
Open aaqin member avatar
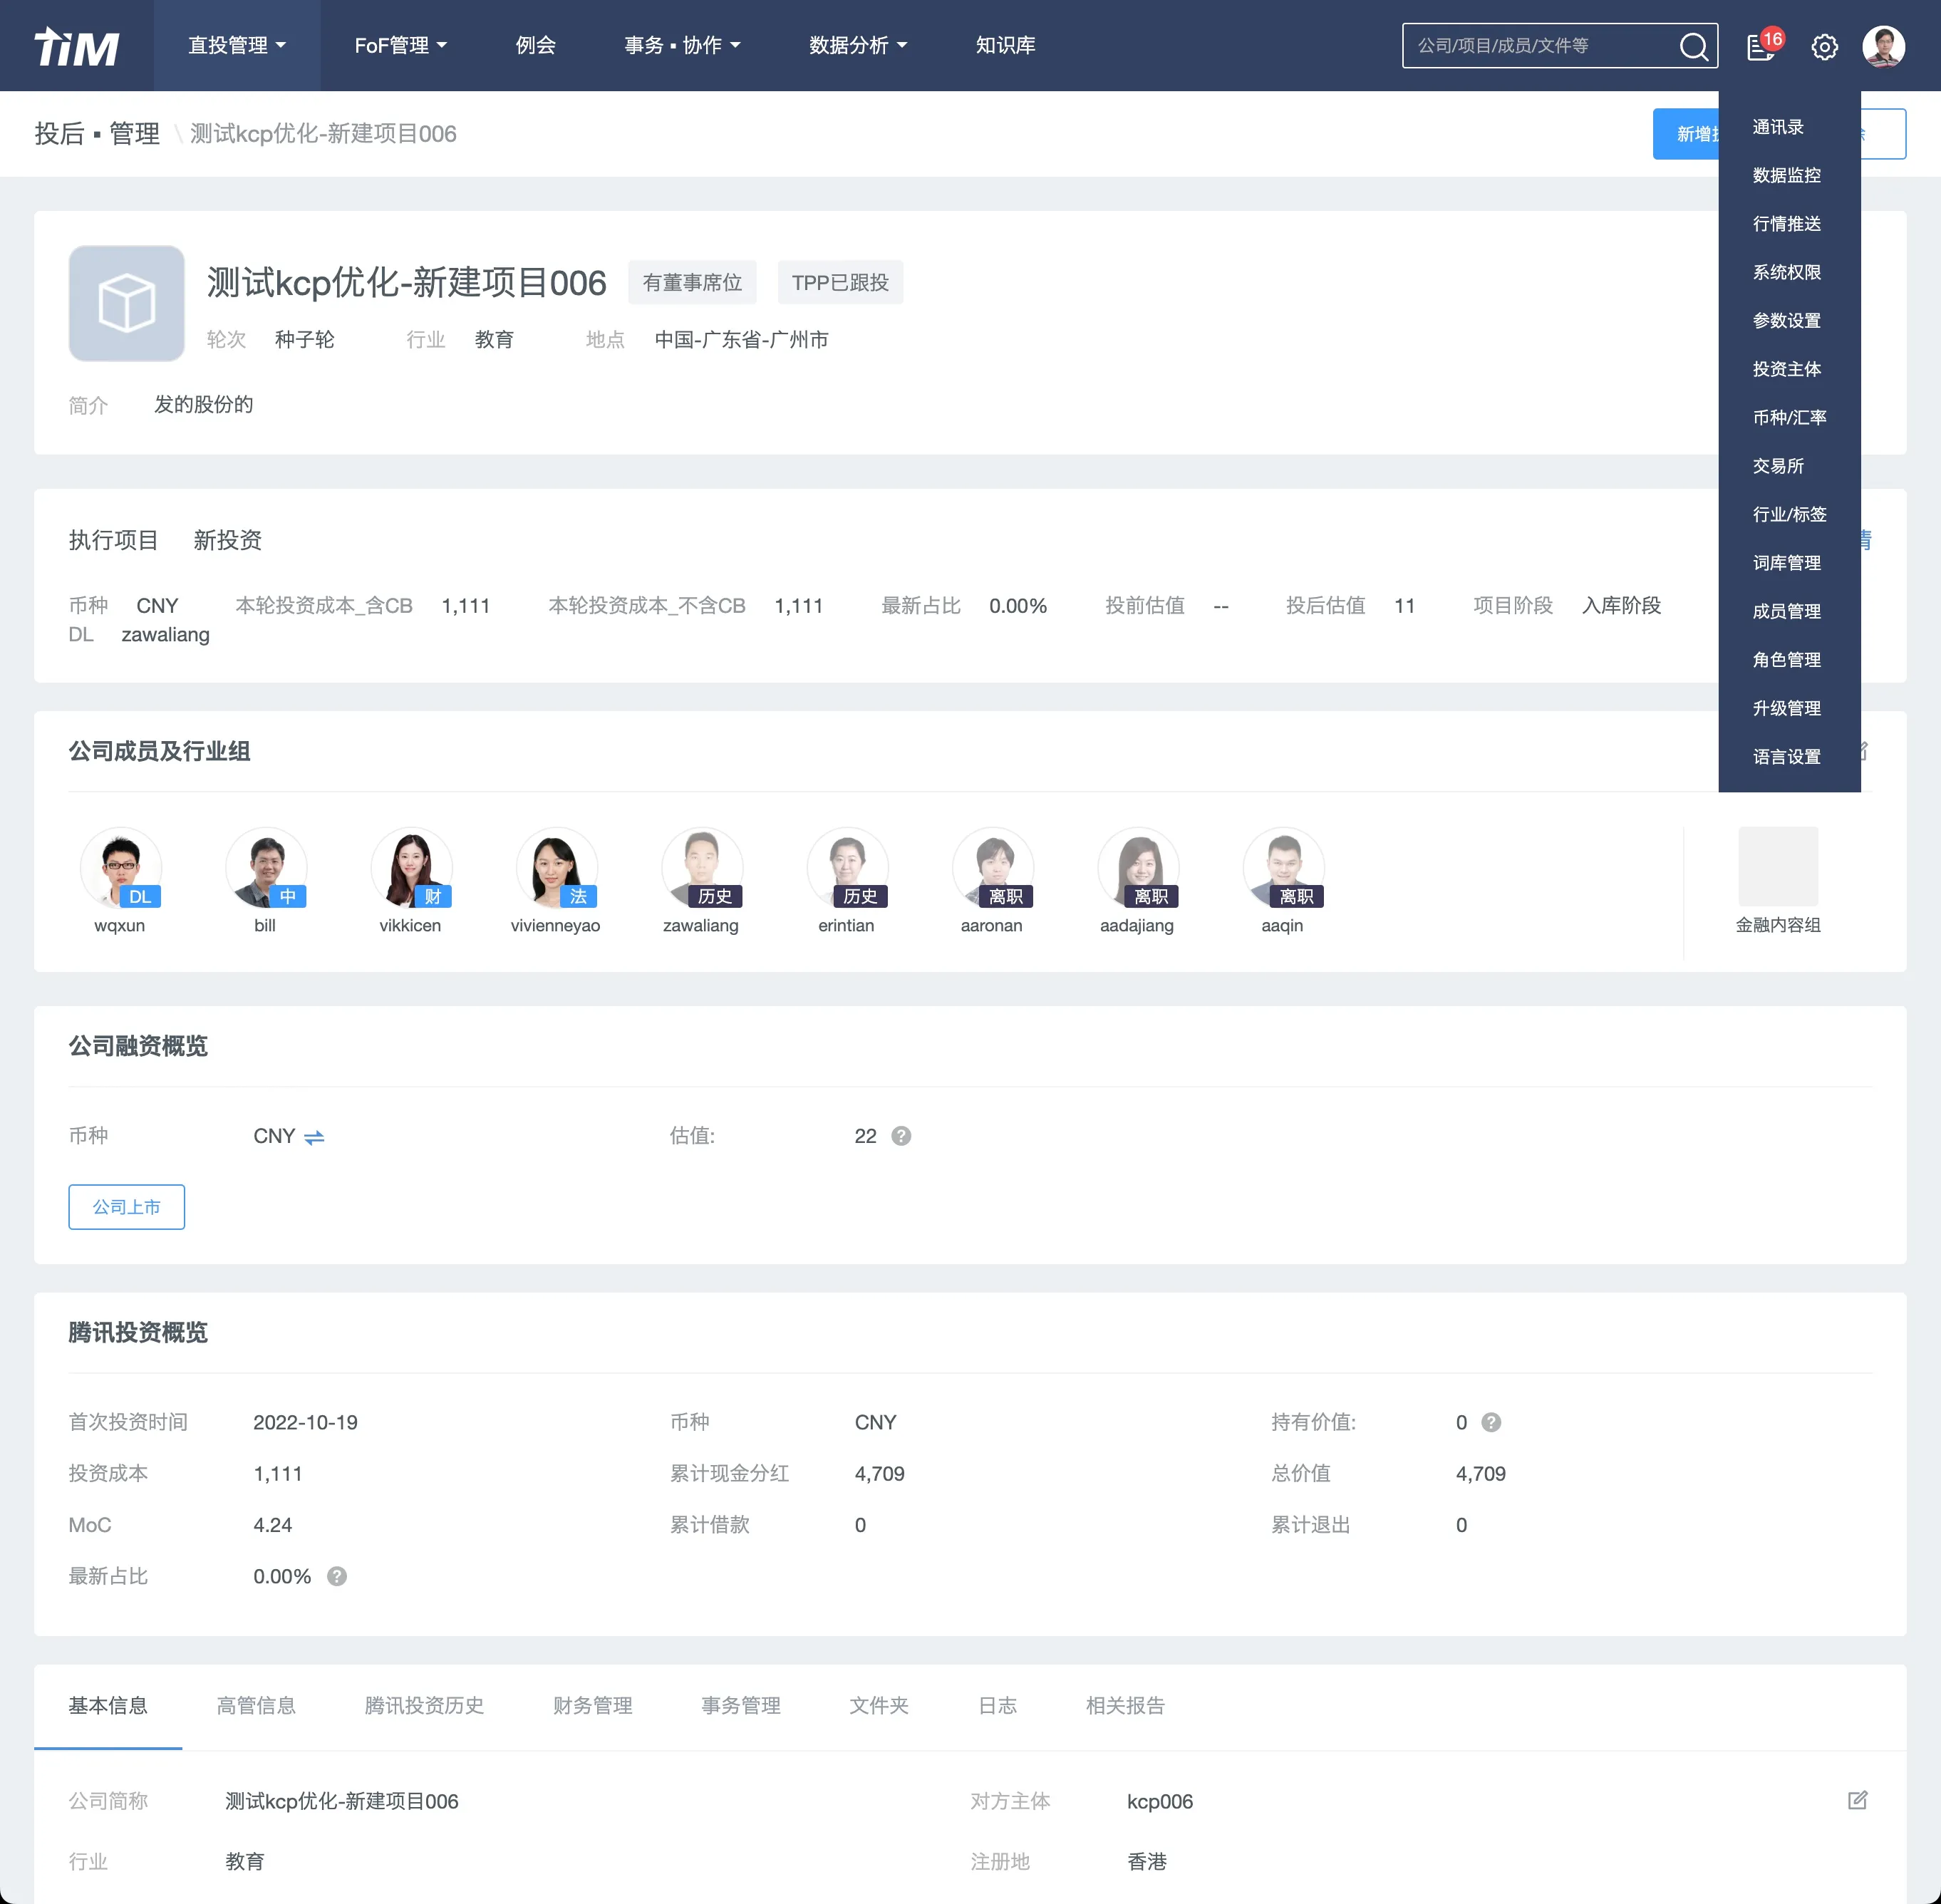1283,867
